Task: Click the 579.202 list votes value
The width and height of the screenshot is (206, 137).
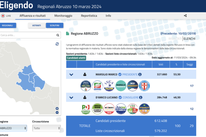Action: pyautogui.click(x=161, y=131)
